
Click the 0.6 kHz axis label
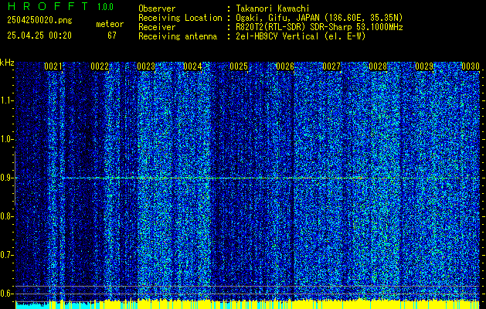coord(6,294)
